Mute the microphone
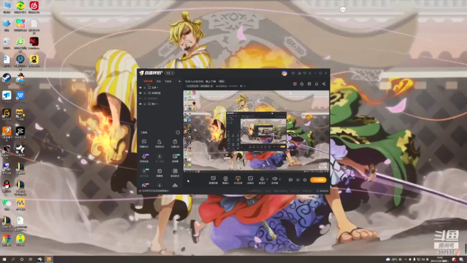 262,180
